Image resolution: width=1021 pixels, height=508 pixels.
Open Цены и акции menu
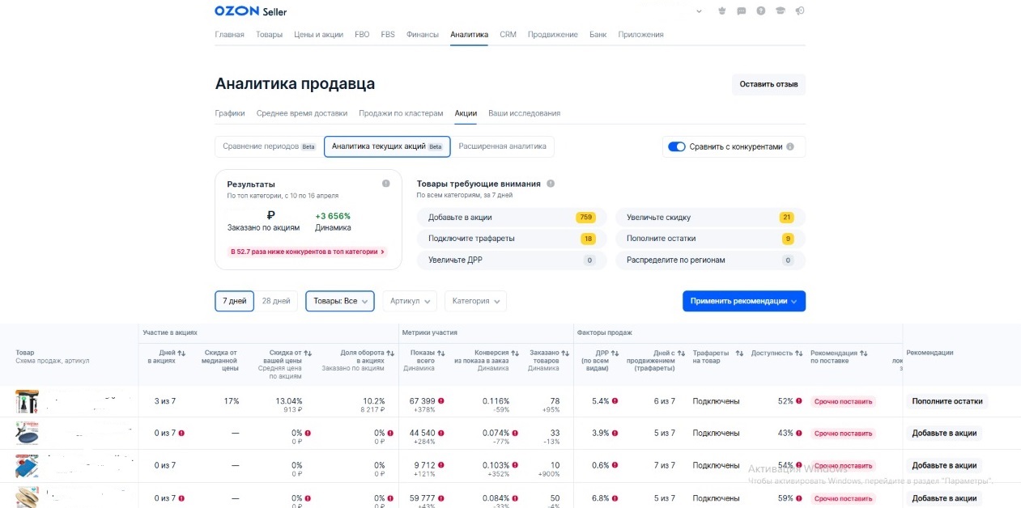click(319, 35)
